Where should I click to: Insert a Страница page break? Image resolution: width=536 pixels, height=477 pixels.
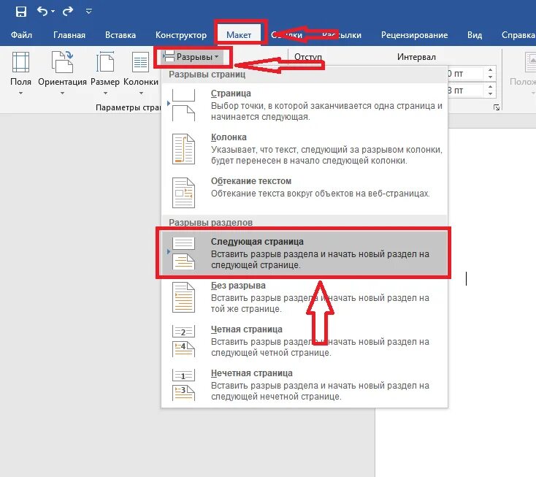(x=305, y=105)
